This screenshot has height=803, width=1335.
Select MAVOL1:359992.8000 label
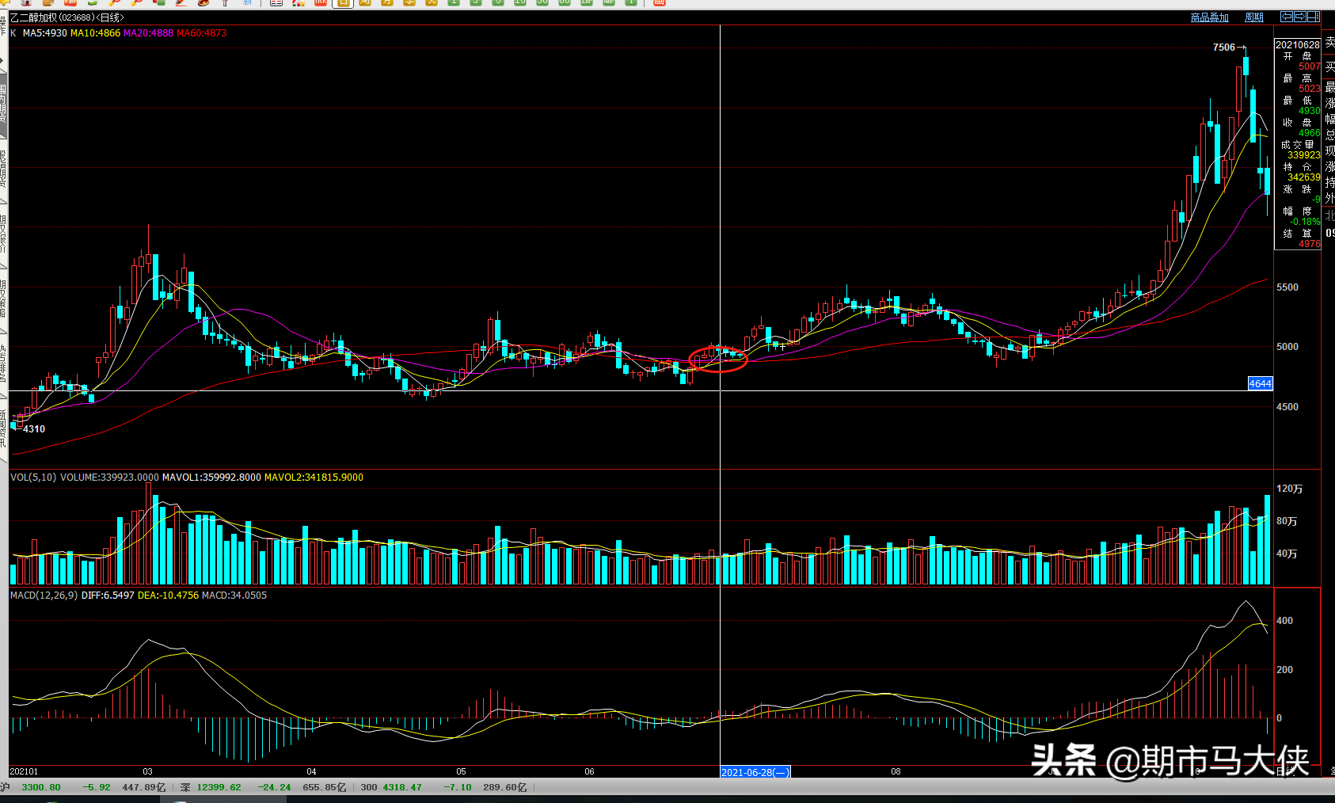pos(211,478)
